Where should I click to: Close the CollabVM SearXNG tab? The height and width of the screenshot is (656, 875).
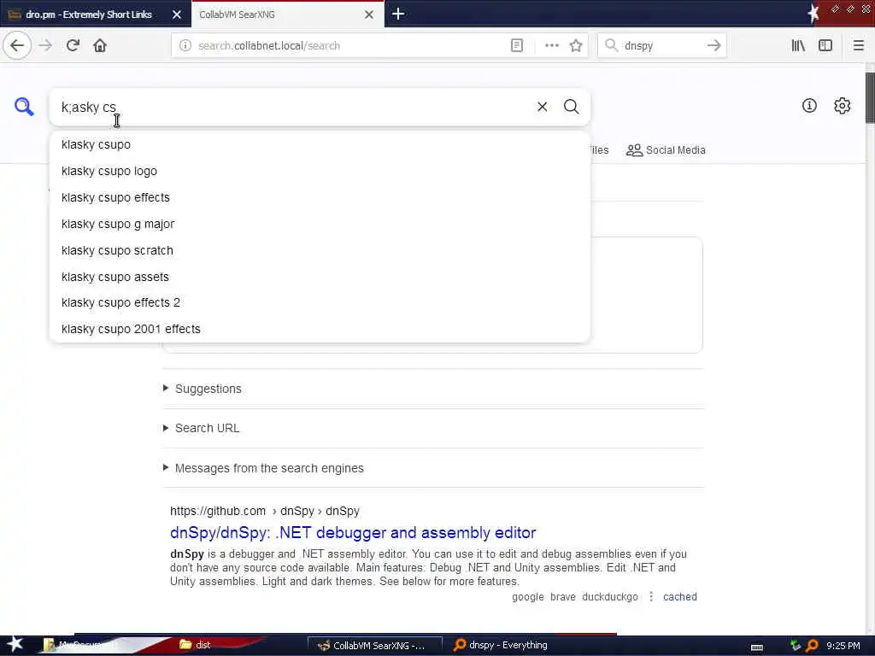point(369,15)
